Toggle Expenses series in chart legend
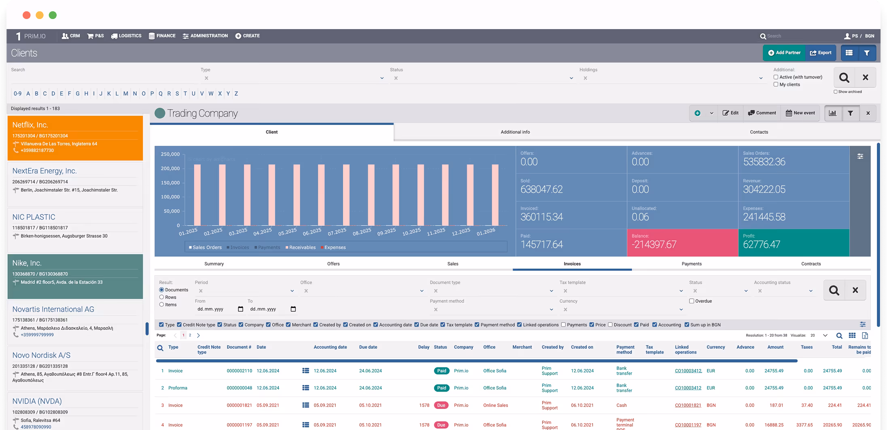Viewport: 887px width, 430px height. pyautogui.click(x=333, y=247)
